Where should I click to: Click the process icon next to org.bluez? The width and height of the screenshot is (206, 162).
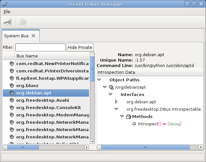12,85
